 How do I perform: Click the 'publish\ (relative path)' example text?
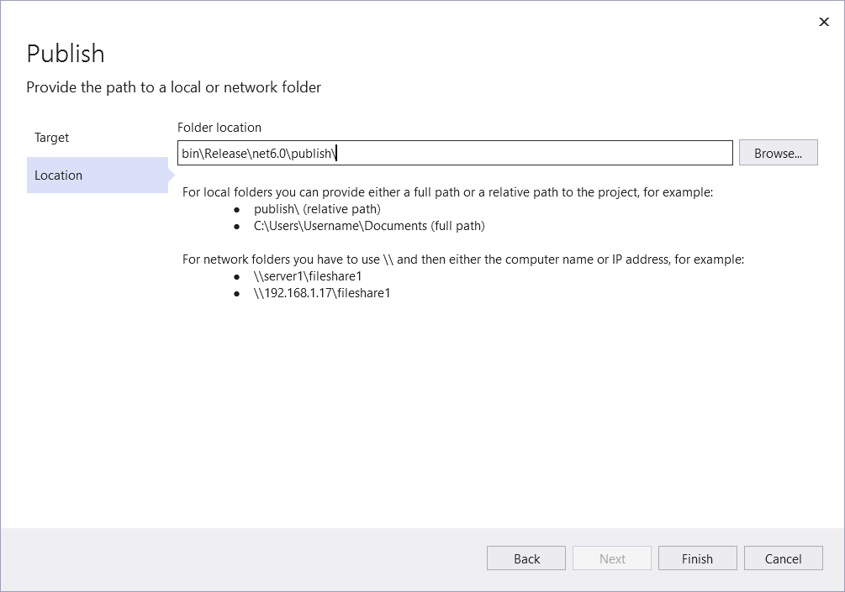click(x=317, y=209)
